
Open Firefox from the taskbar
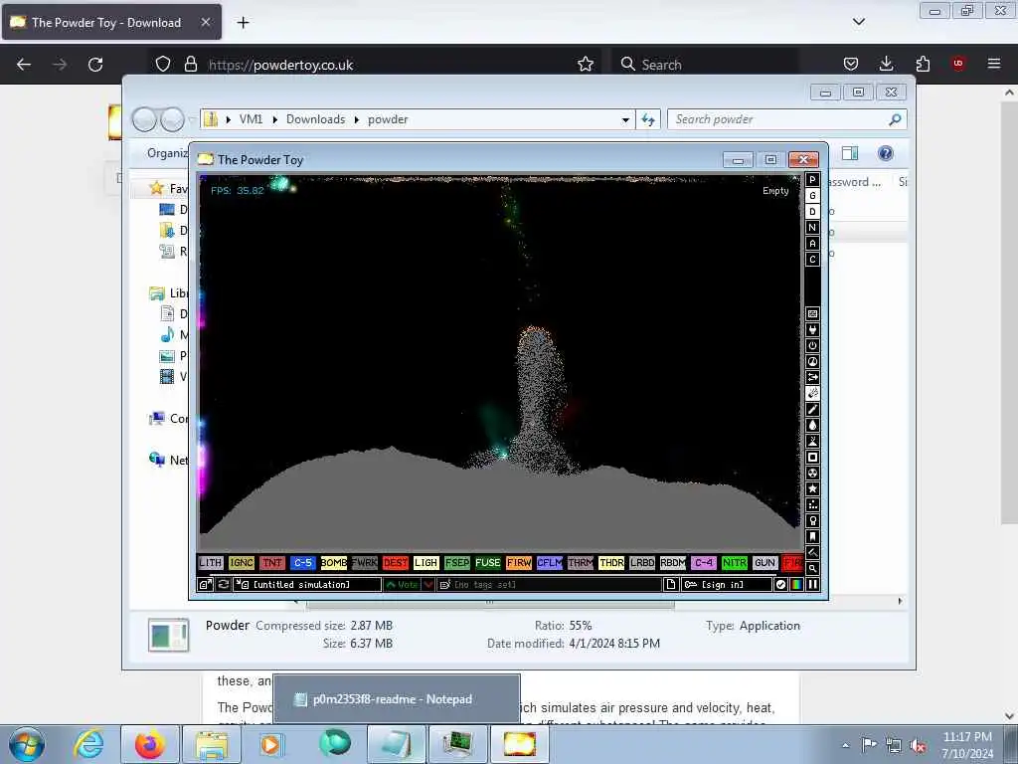click(149, 744)
